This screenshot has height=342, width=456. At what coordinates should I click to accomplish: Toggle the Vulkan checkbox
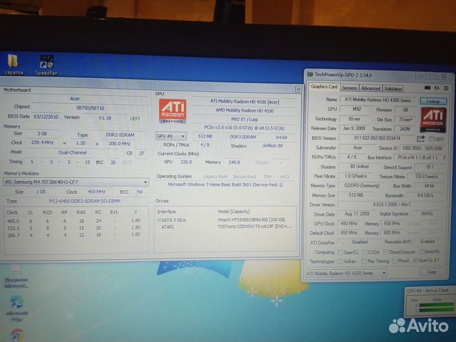coord(340,262)
